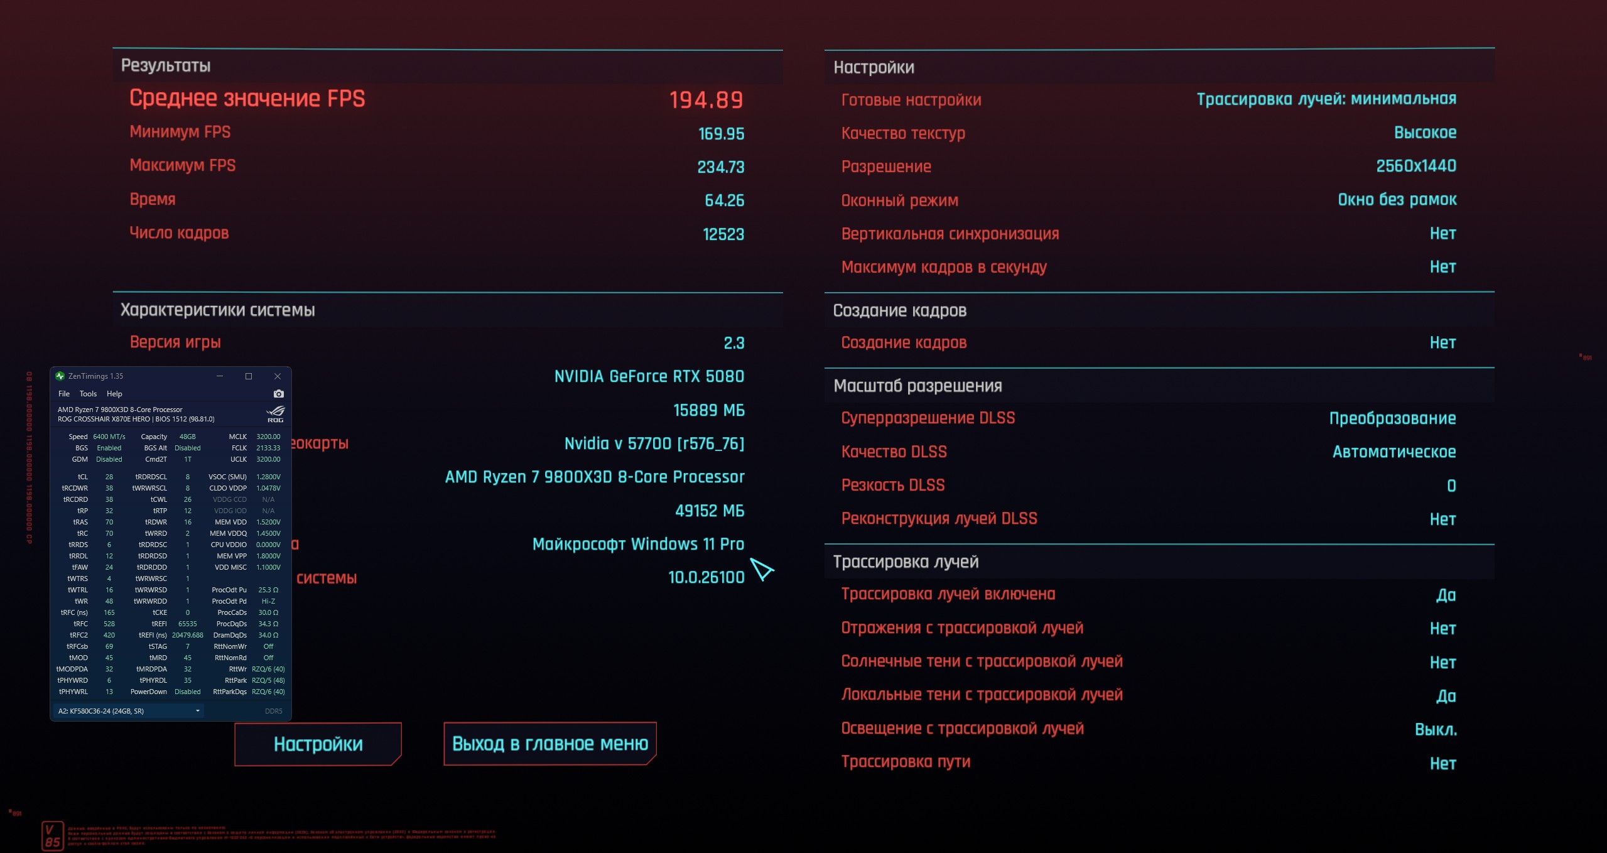This screenshot has width=1607, height=853.
Task: Click the Максимум FPS value 234.73
Action: (720, 167)
